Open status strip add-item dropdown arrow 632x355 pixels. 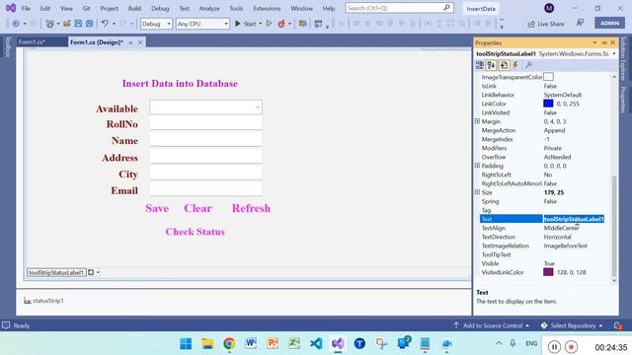pyautogui.click(x=98, y=272)
